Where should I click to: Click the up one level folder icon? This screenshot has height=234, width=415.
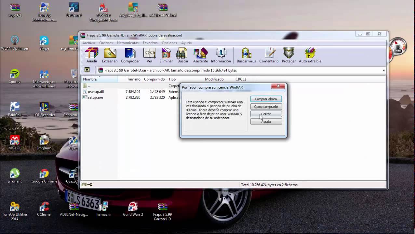click(87, 70)
